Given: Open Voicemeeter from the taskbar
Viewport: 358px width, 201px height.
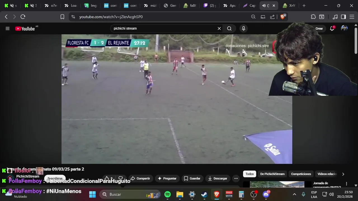Looking at the screenshot, I should click(x=229, y=194).
